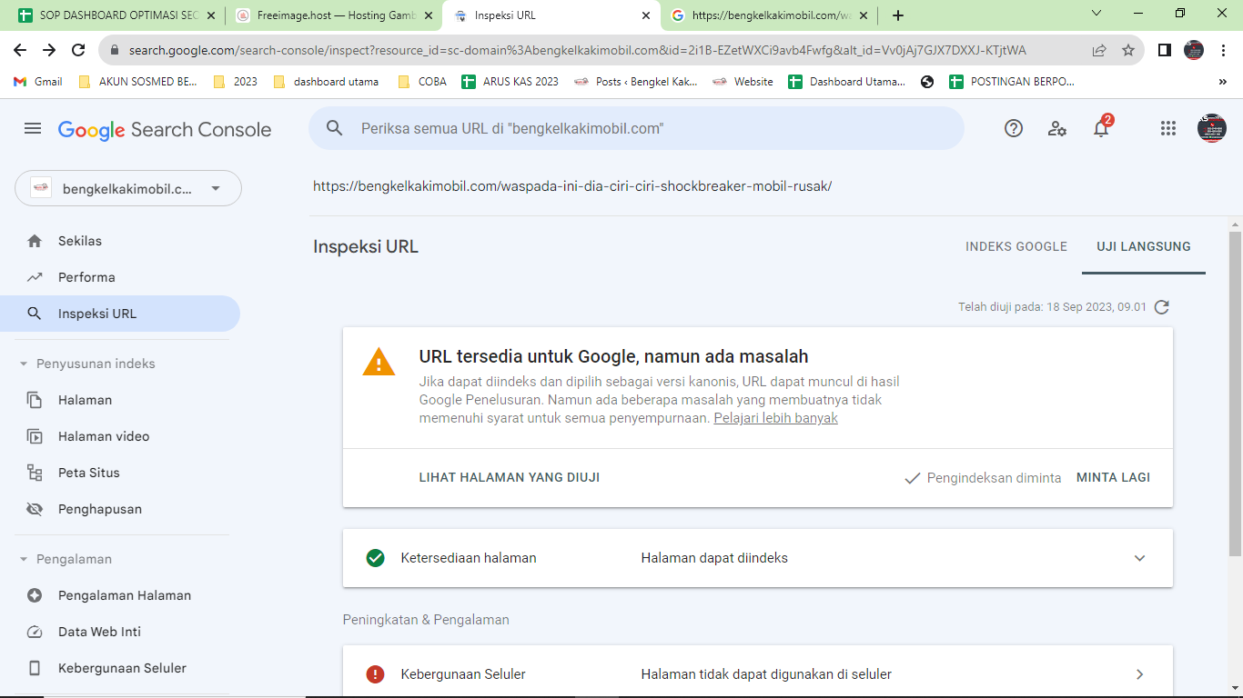Click the green check Ketersediaan halaman icon
The width and height of the screenshot is (1243, 698).
pyautogui.click(x=375, y=558)
